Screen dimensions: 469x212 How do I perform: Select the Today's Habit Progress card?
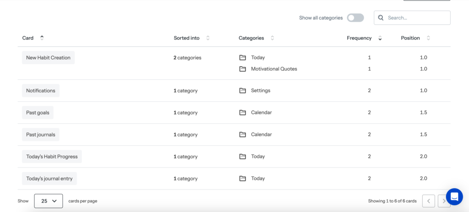52,157
